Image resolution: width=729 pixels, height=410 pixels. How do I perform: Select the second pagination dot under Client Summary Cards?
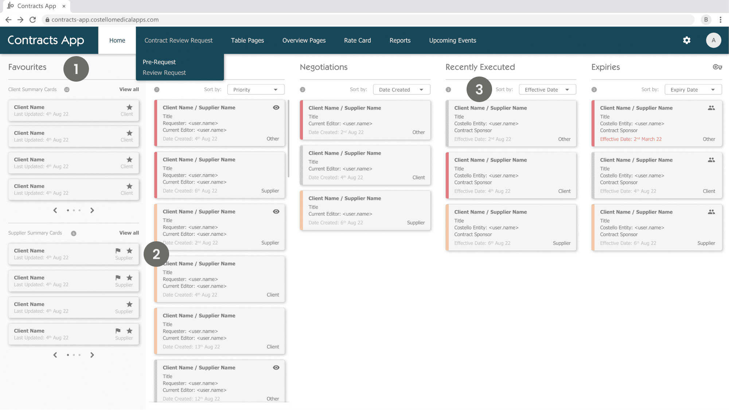pyautogui.click(x=74, y=210)
